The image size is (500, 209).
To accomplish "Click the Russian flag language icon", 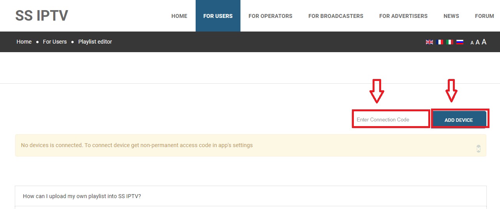I will (x=460, y=42).
